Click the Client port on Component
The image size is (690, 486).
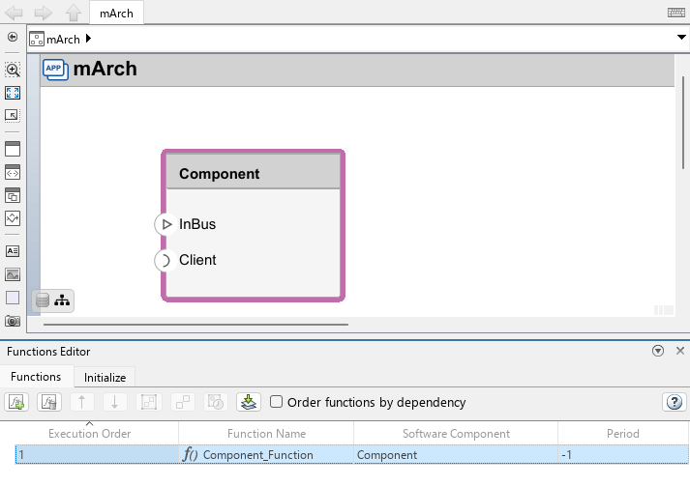(x=165, y=261)
